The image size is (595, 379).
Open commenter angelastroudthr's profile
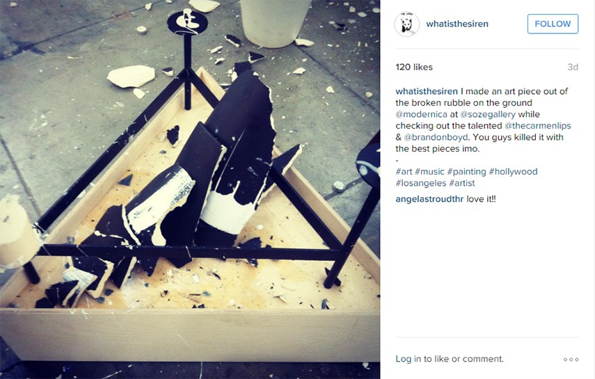pyautogui.click(x=429, y=199)
